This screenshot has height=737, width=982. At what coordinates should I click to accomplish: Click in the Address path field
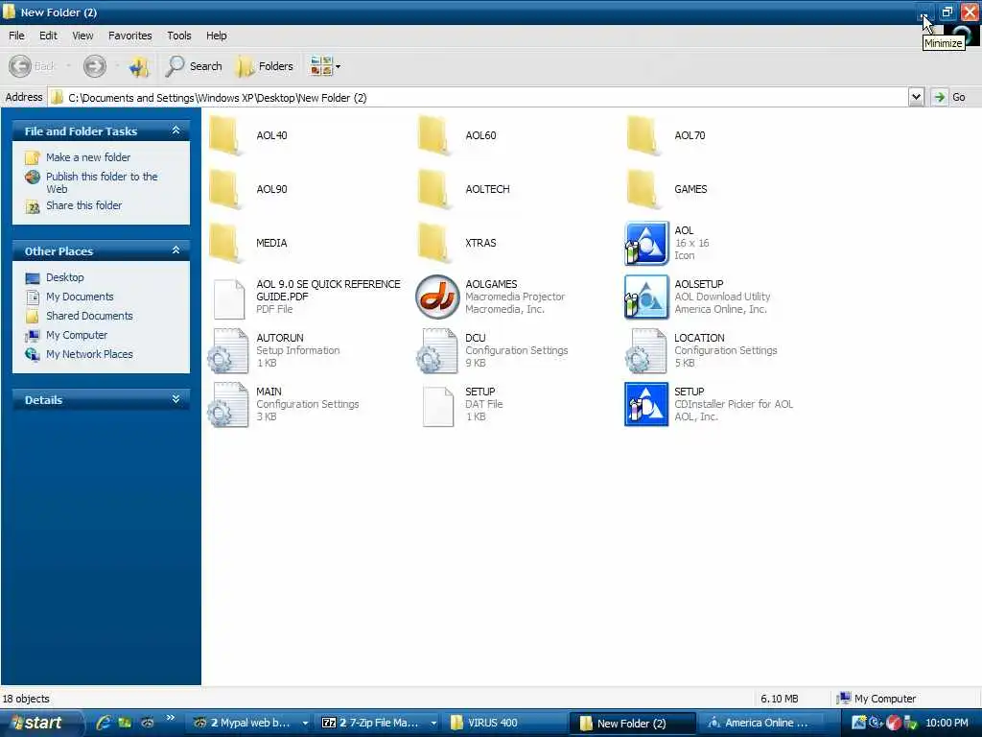coord(479,97)
